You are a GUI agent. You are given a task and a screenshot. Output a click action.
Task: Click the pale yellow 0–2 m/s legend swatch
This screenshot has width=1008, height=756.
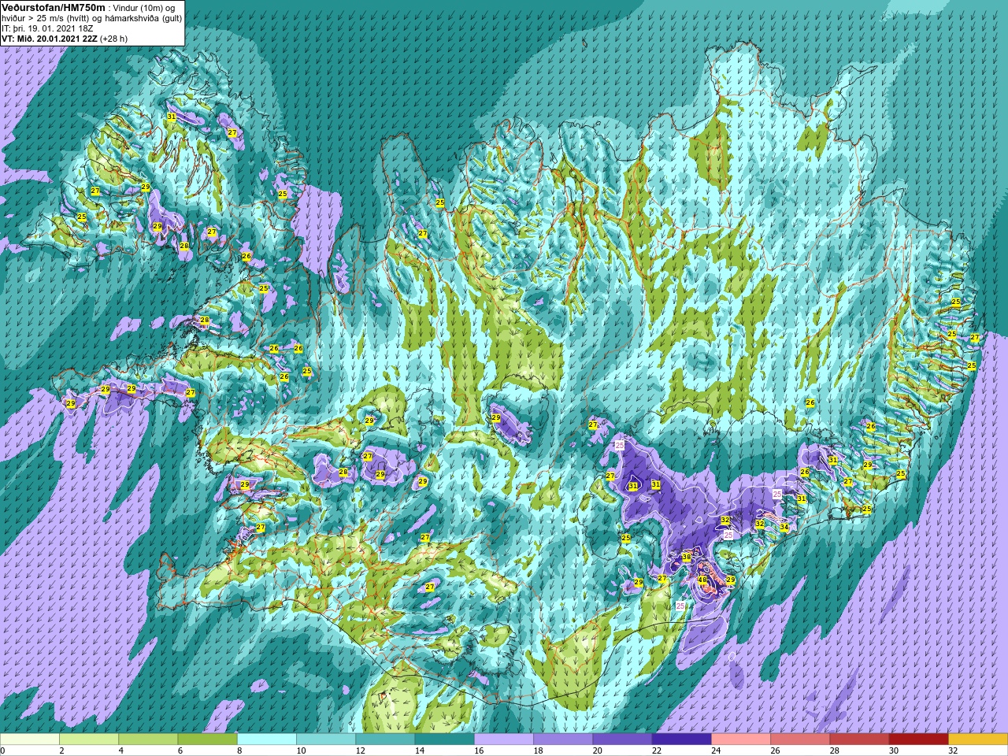(30, 739)
